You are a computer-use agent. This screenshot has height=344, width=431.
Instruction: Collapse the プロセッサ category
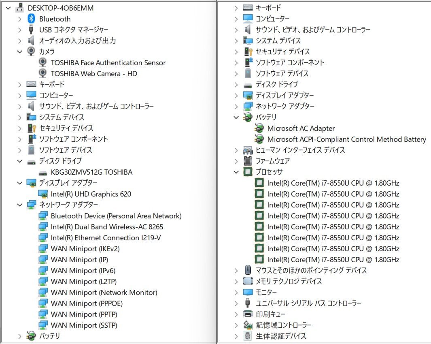[236, 172]
